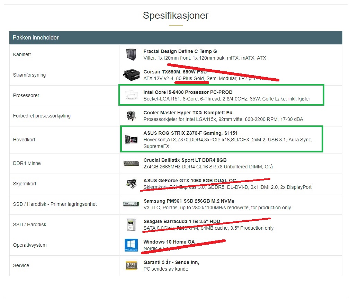
Task: Open Fractal Design Define C Temp G
Action: click(180, 51)
